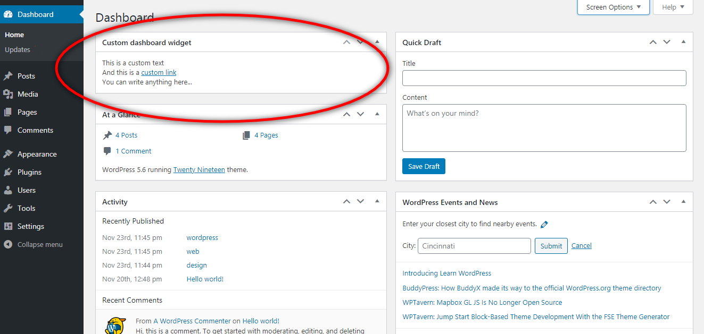Screen dimensions: 704x334
Task: Open the Help dropdown tab
Action: point(673,7)
